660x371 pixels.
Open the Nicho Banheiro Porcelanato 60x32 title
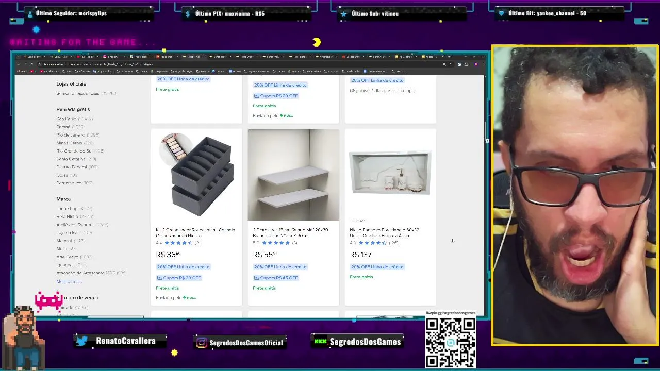click(x=384, y=232)
